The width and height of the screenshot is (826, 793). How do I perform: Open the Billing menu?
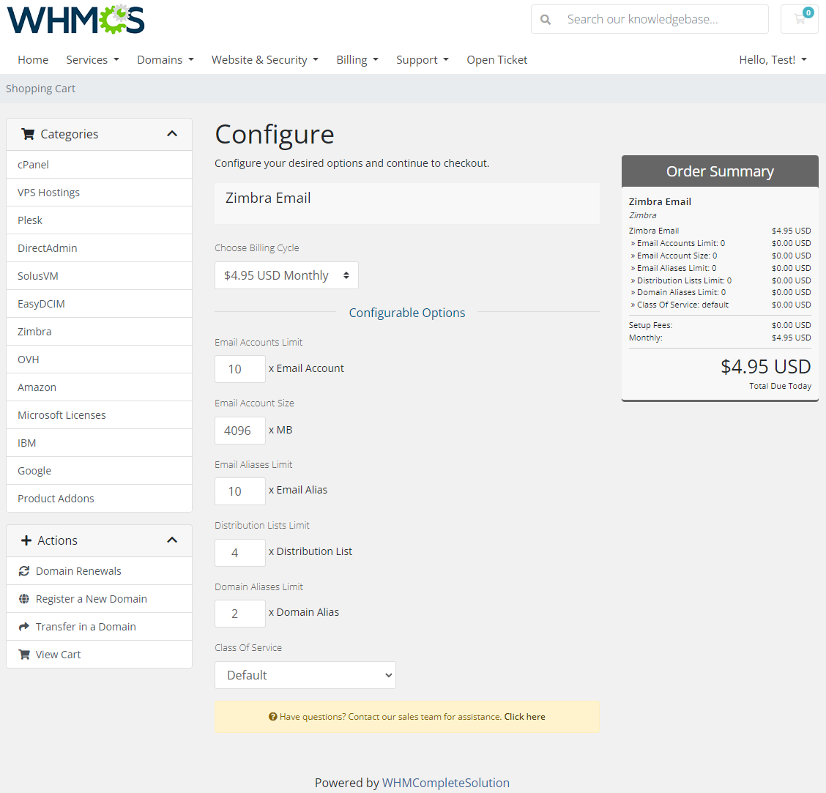tap(357, 59)
